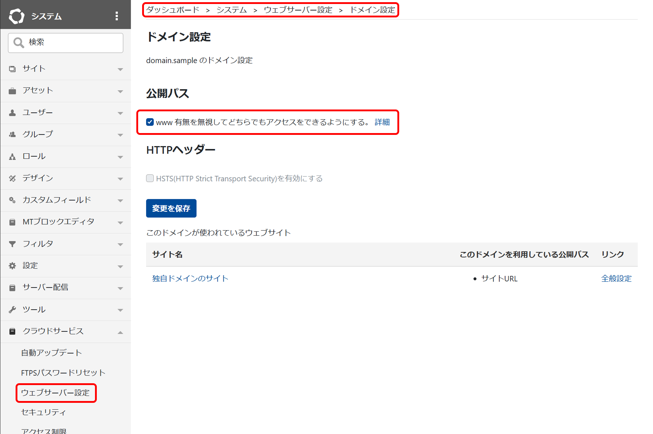Open the 独自ドメインのサイト link

[x=190, y=278]
